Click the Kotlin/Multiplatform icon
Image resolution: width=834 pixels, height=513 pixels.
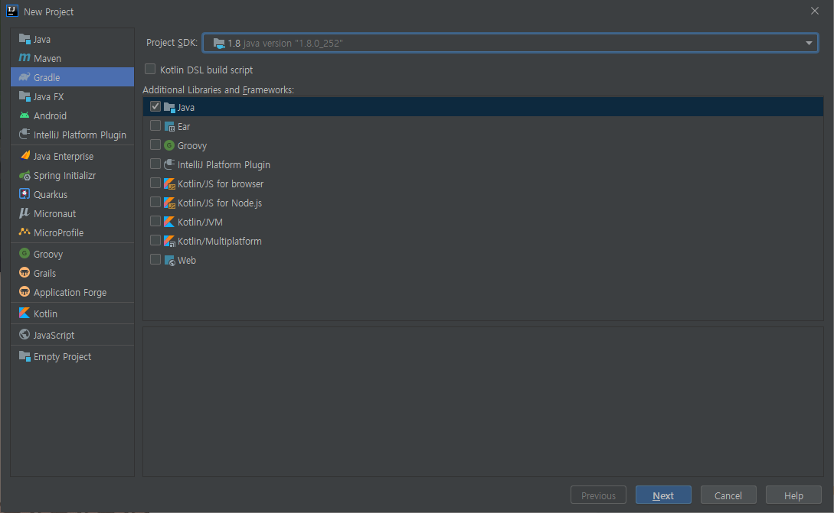coord(170,241)
